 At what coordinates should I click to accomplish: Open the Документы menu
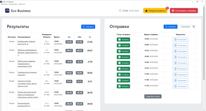point(22,4)
